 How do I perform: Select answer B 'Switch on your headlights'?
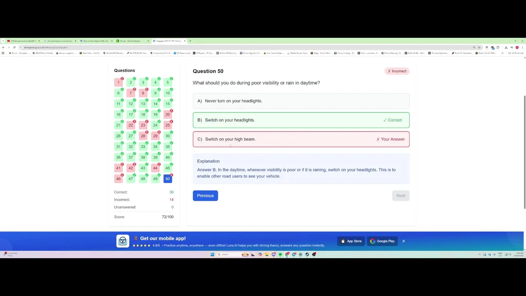(301, 120)
